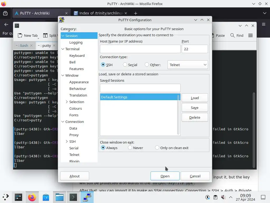
Task: Select Proxy in category tree
Action: tap(74, 135)
